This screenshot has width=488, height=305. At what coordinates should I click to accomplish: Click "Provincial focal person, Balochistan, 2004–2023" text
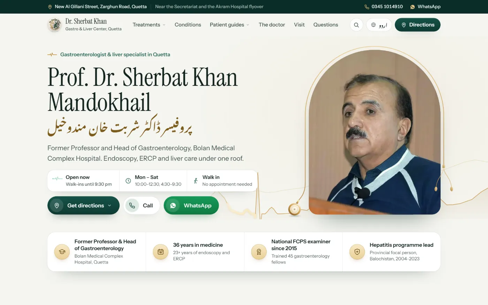coord(395,256)
